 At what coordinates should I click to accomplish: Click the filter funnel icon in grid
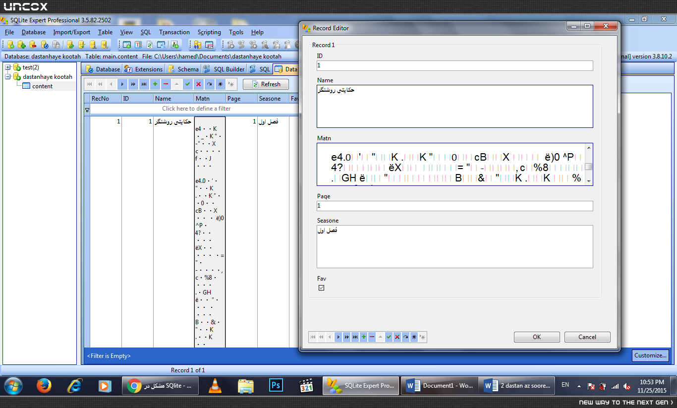point(87,109)
